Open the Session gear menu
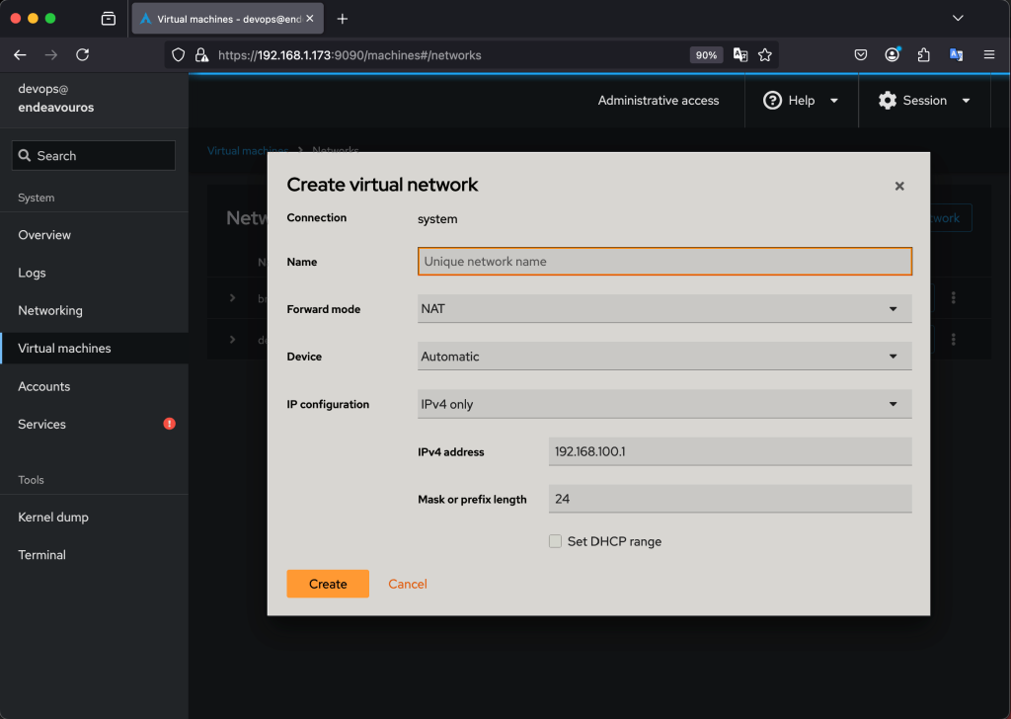 924,101
